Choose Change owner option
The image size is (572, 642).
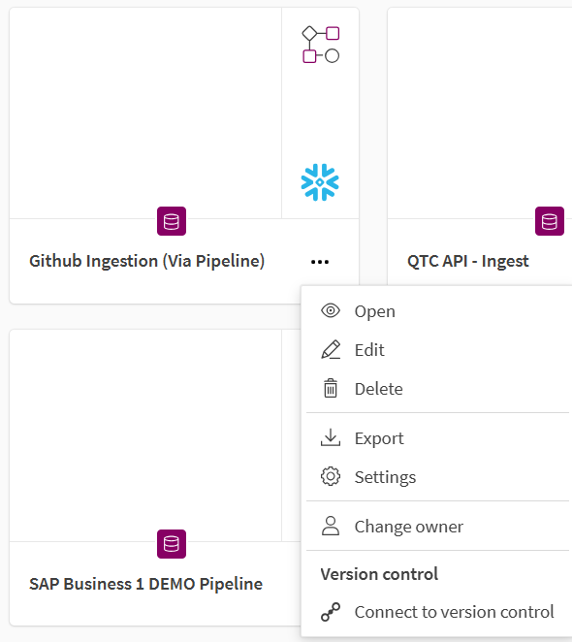point(436,527)
